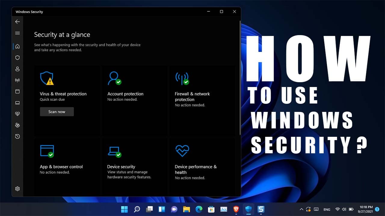Image resolution: width=385 pixels, height=216 pixels.
Task: Select the Home icon in the sidebar
Action: click(17, 46)
